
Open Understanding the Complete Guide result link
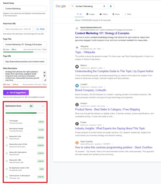pyautogui.click(x=114, y=71)
